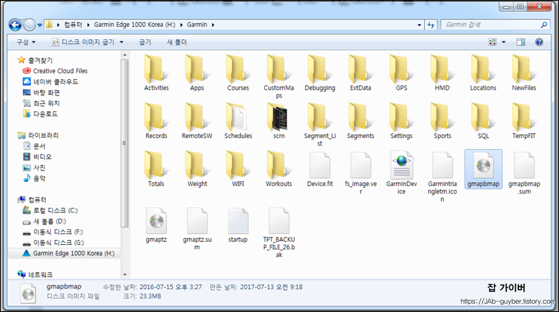The width and height of the screenshot is (559, 312).
Task: Open the Activities folder
Action: [156, 74]
